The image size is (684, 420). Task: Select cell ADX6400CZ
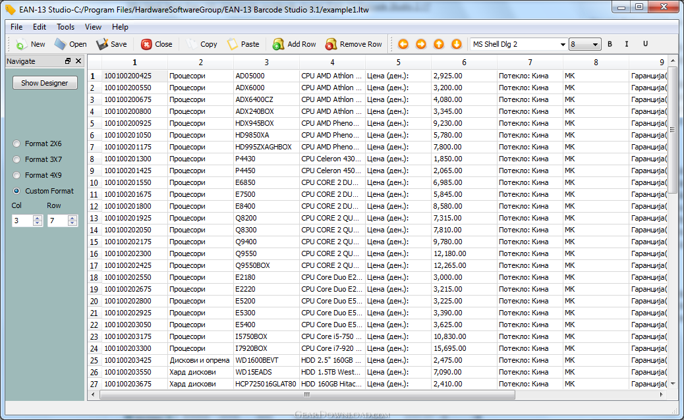point(266,100)
